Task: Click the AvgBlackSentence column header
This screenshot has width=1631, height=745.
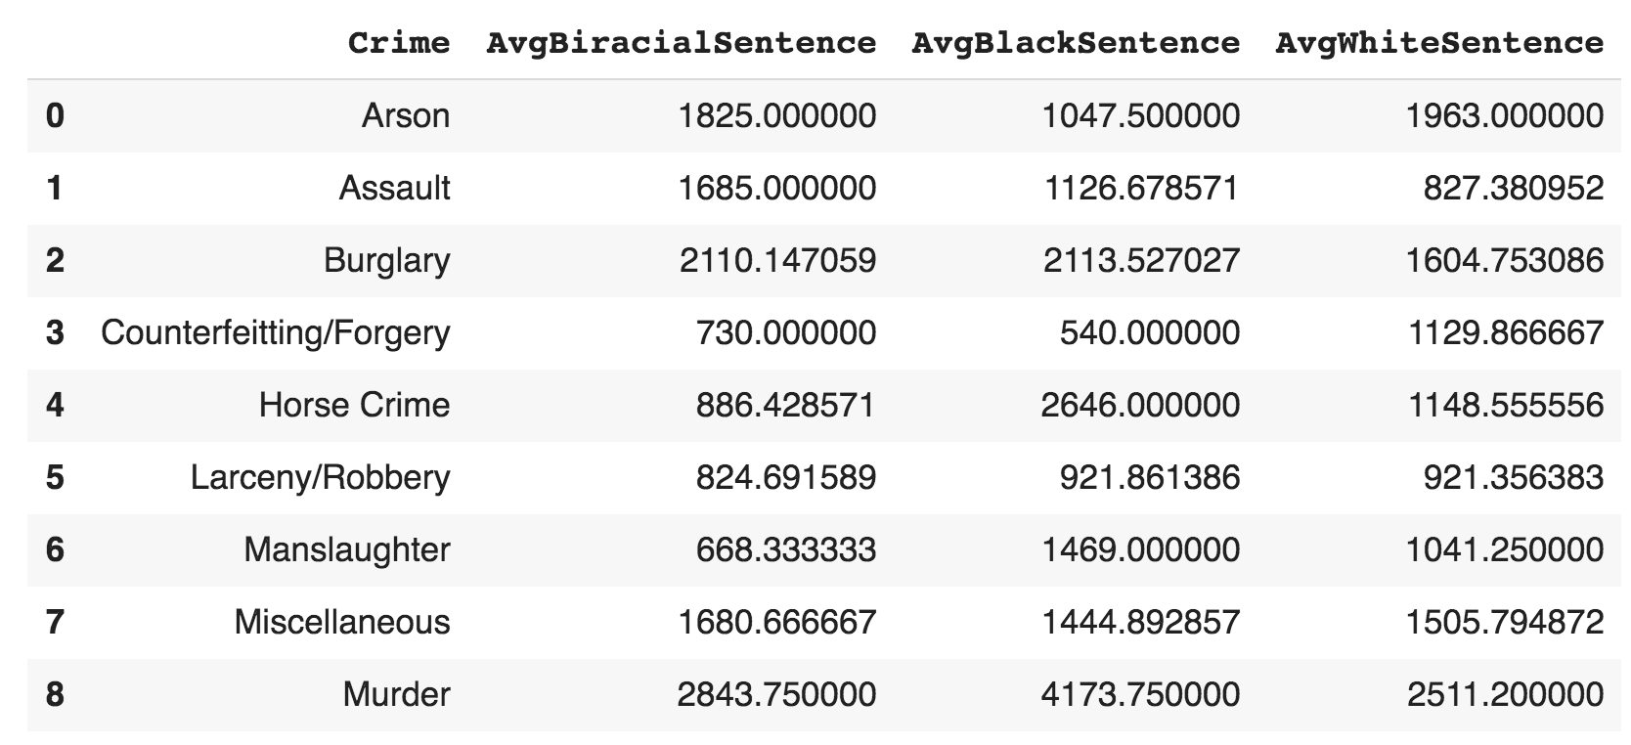Action: tap(1075, 43)
